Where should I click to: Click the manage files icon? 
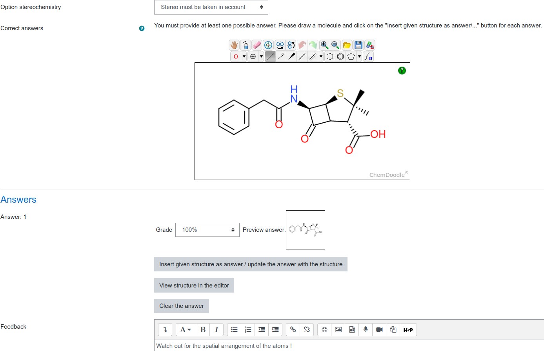(x=393, y=330)
